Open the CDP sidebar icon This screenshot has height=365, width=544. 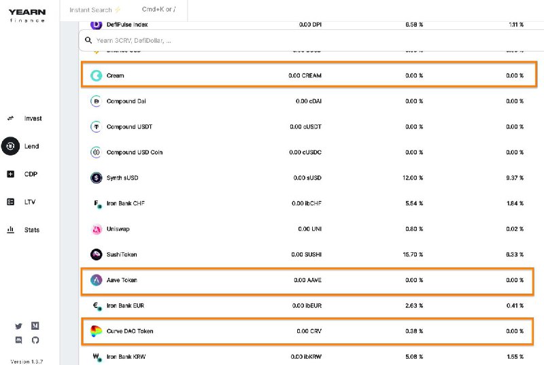click(x=10, y=174)
